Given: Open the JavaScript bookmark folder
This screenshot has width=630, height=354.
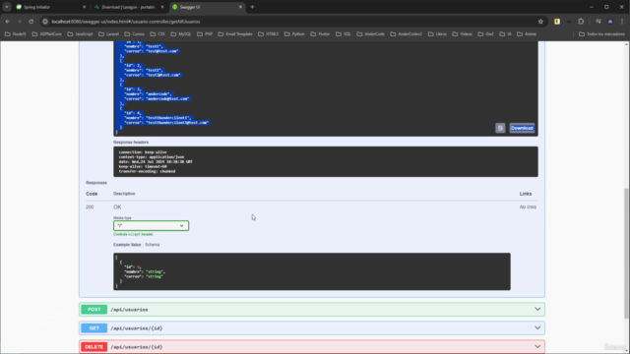Looking at the screenshot, I should (x=81, y=34).
